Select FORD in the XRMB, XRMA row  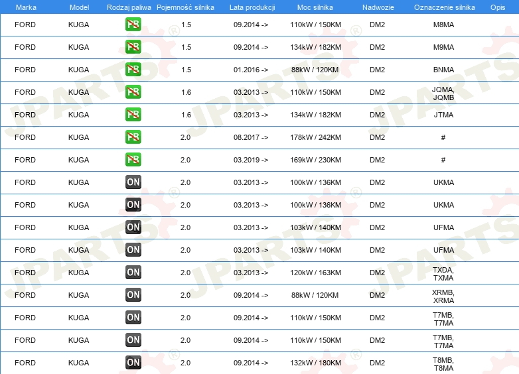coord(25,295)
